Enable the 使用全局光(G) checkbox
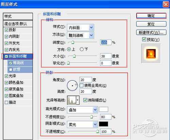Screen dimensions: 170x140 click(x=82, y=85)
